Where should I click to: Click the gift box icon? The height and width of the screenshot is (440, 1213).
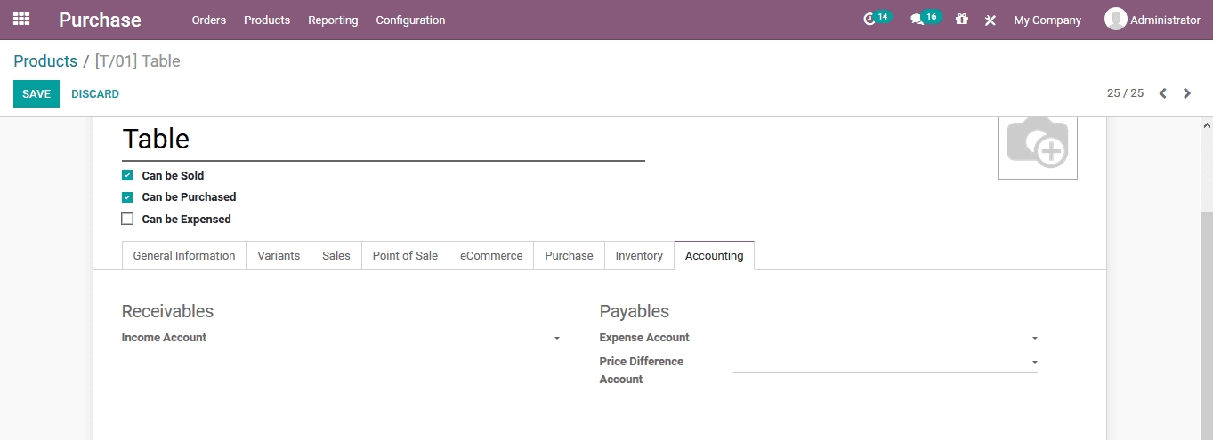[961, 20]
